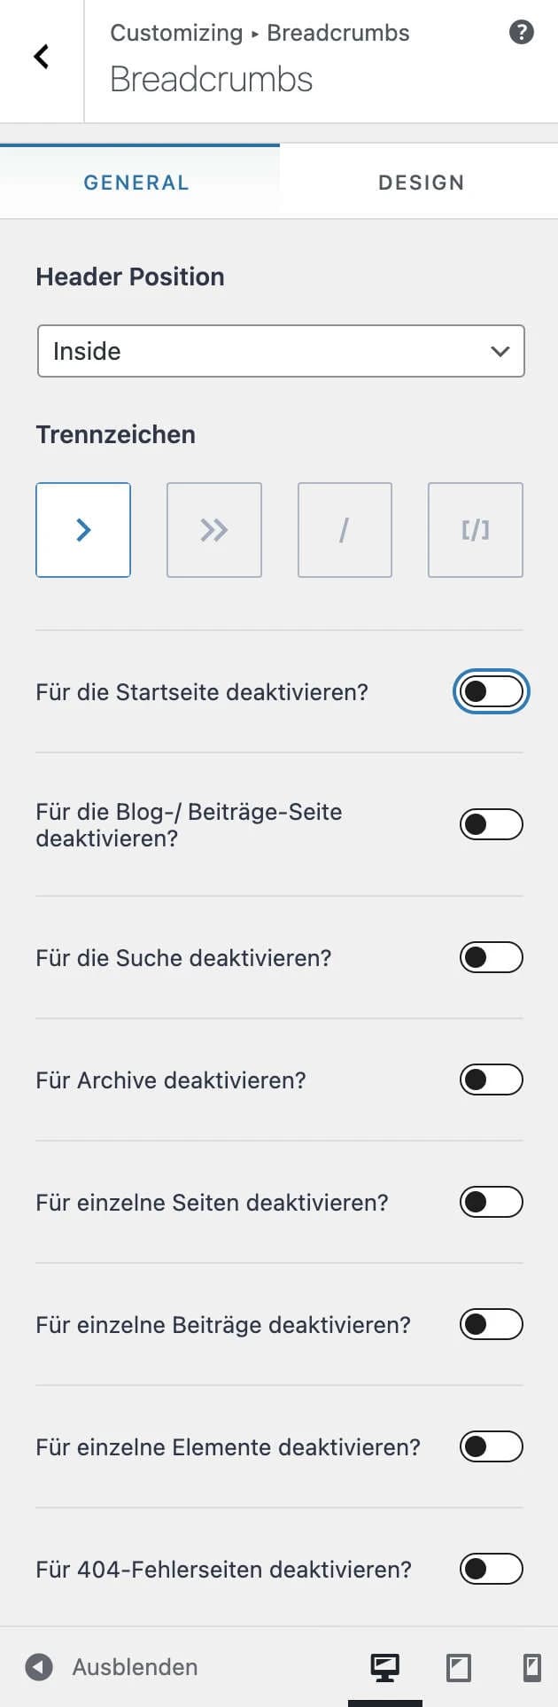The width and height of the screenshot is (558, 1707).
Task: Select the bracketed slash separator
Action: tap(476, 530)
